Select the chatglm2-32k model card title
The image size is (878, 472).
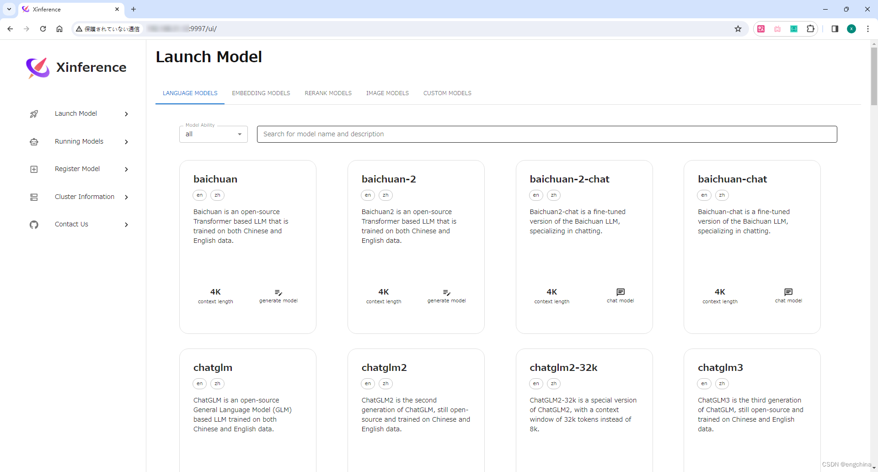(x=563, y=368)
